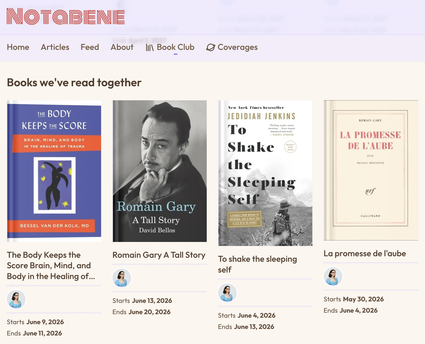This screenshot has width=425, height=344.
Task: Click the end date June 4, 2026
Action: [358, 310]
